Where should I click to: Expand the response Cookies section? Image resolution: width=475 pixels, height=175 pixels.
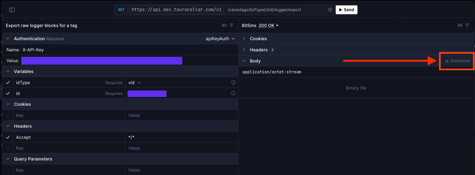tap(244, 39)
